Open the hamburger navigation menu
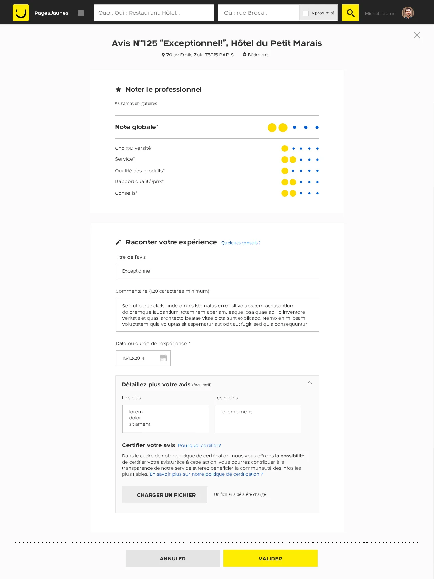Image resolution: width=434 pixels, height=579 pixels. click(81, 13)
